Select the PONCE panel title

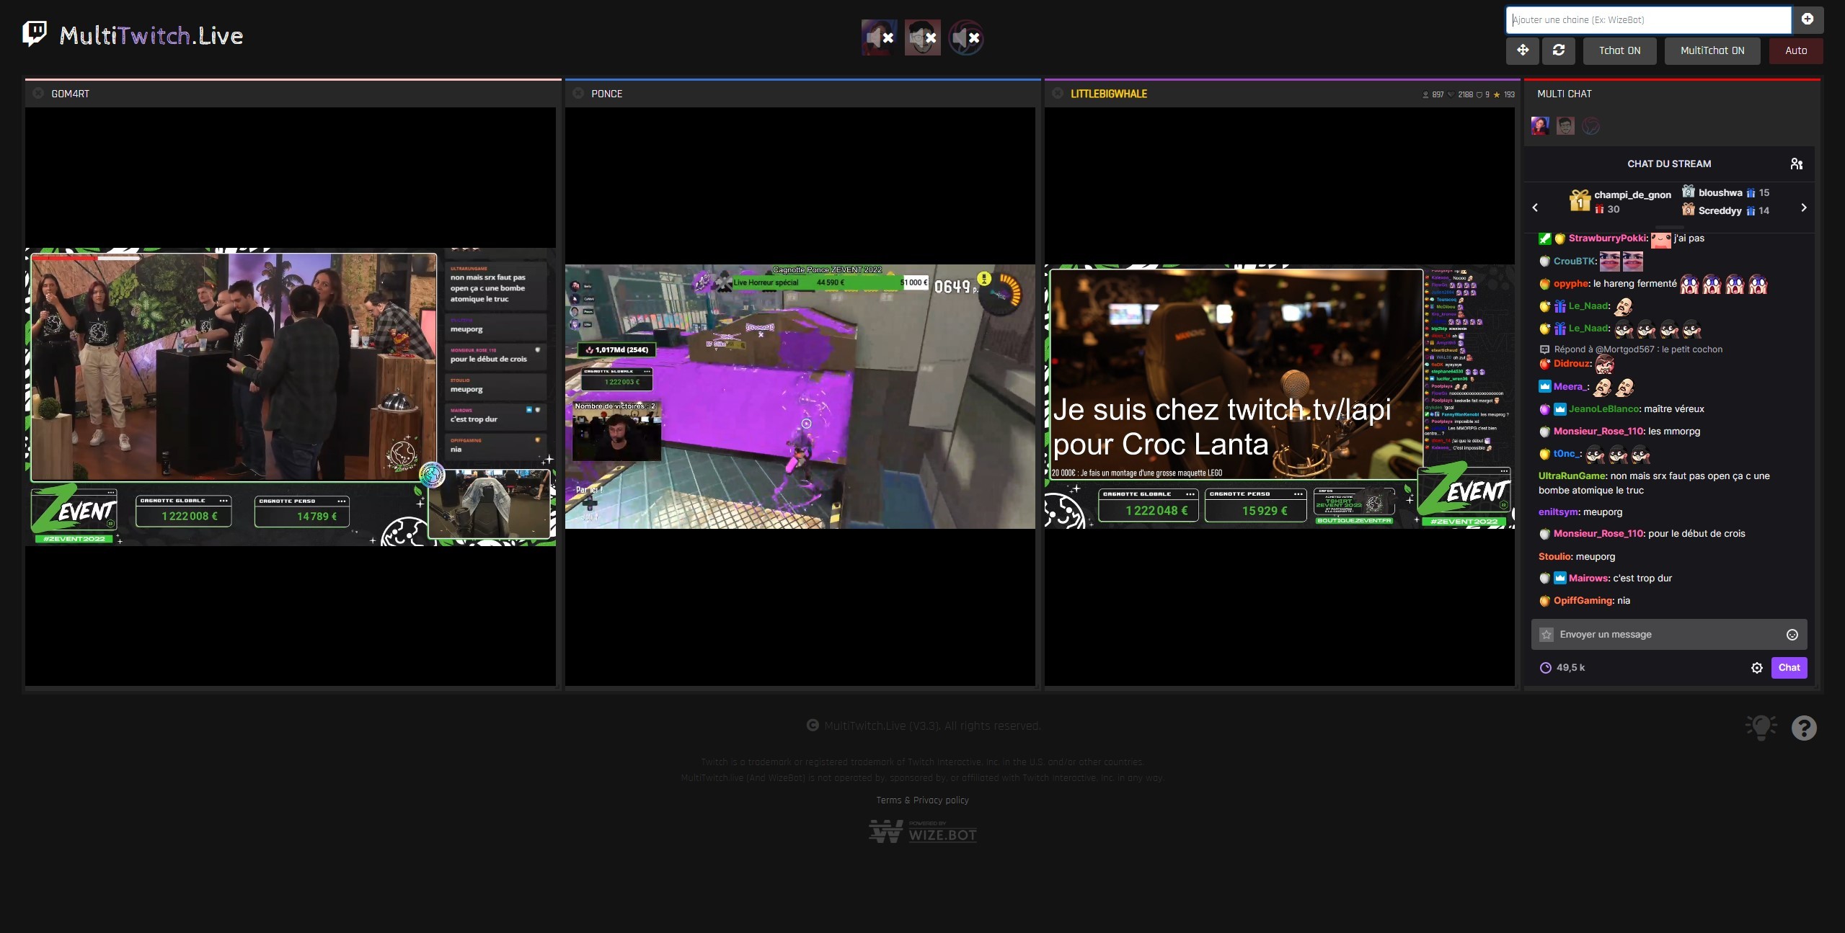(x=606, y=94)
